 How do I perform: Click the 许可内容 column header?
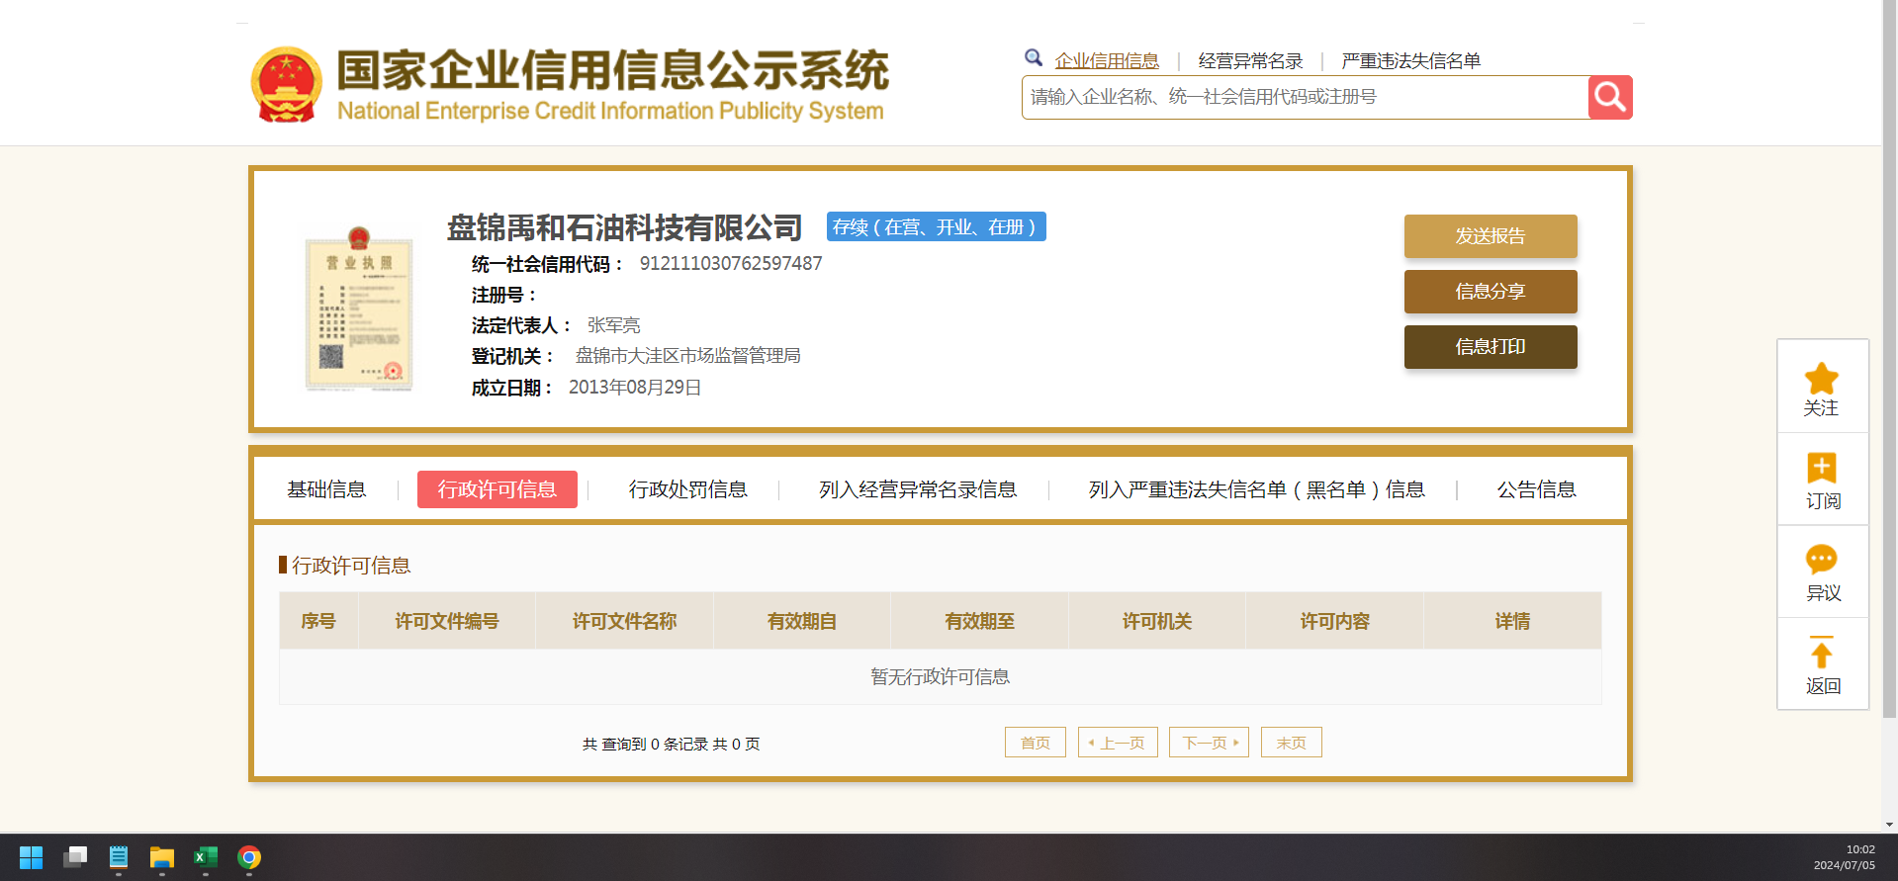point(1335,621)
